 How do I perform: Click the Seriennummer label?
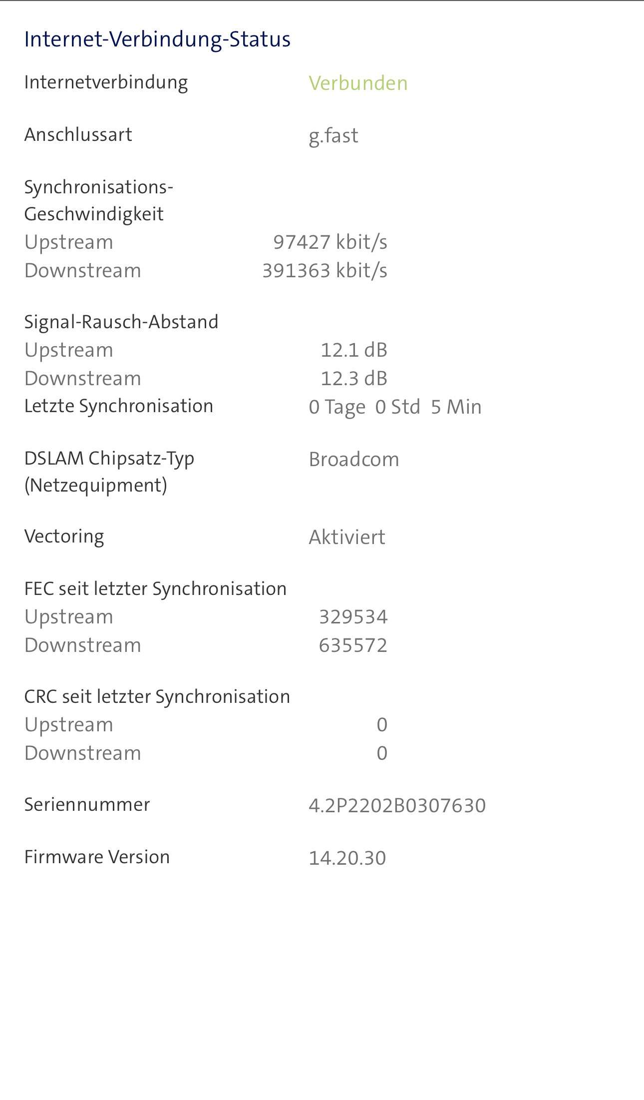(x=87, y=805)
